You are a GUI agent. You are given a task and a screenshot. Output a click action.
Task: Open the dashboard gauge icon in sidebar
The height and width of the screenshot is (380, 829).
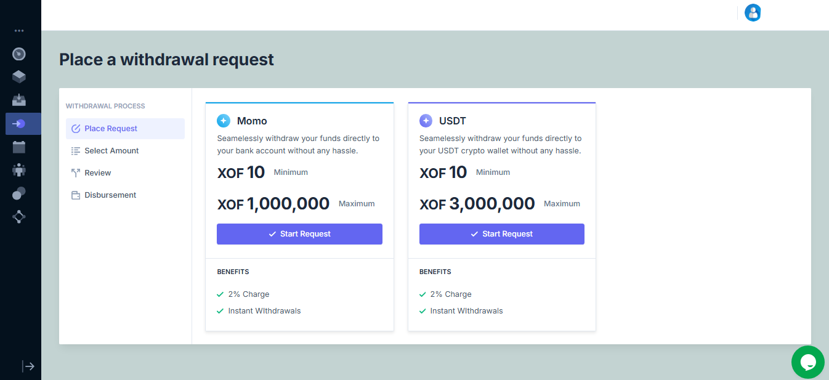point(19,54)
